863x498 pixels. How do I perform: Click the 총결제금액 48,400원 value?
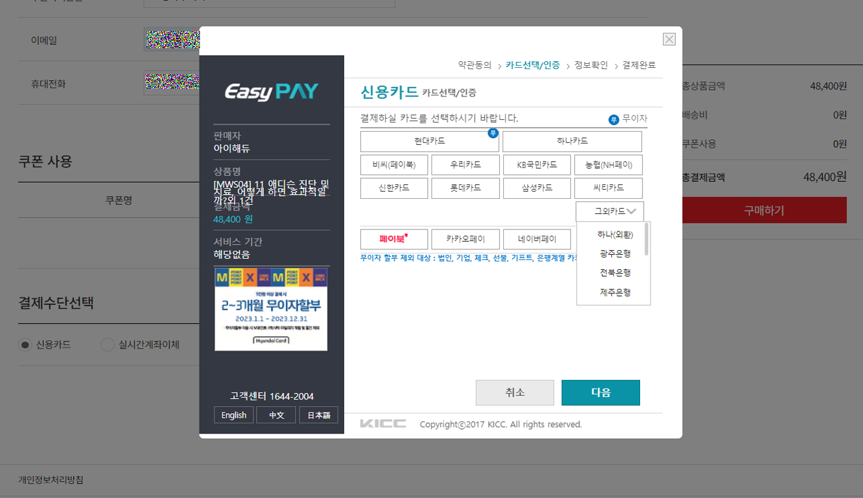pyautogui.click(x=825, y=177)
